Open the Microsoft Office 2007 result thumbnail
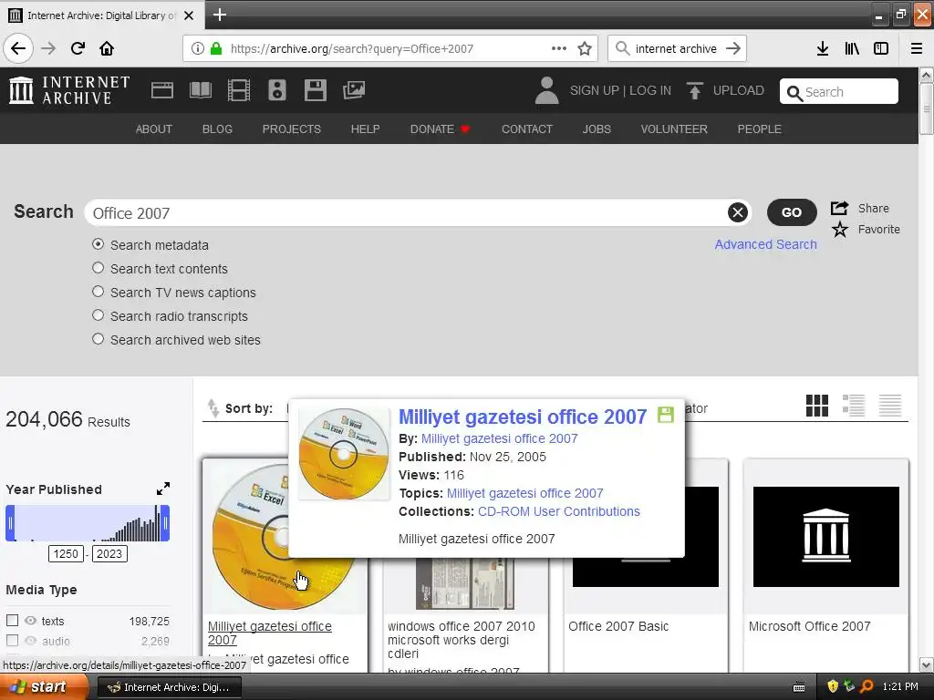The image size is (934, 700). (825, 536)
